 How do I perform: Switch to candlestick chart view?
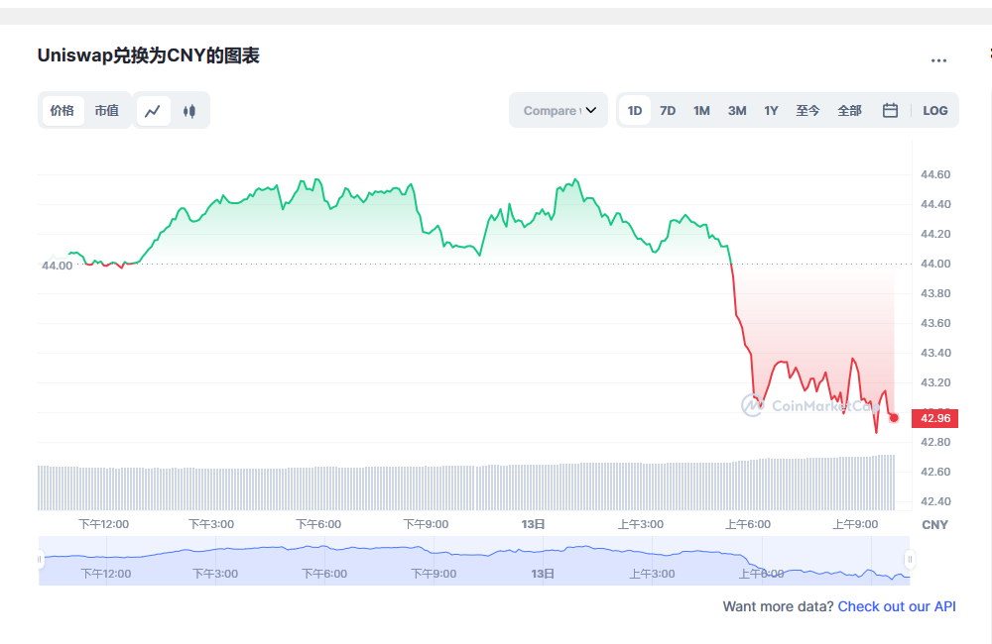coord(189,111)
